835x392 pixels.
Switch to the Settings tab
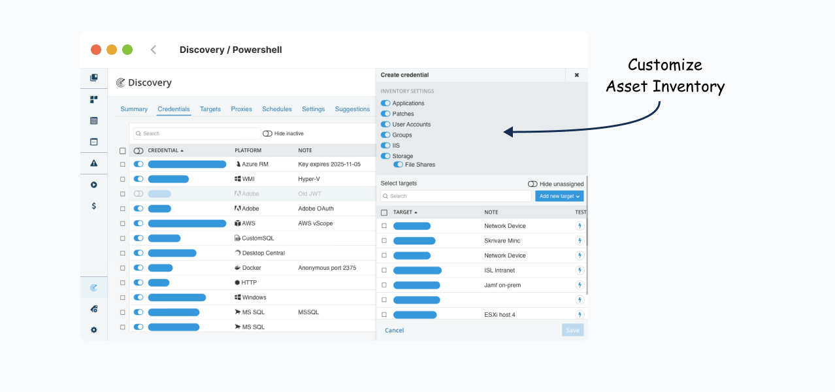313,109
